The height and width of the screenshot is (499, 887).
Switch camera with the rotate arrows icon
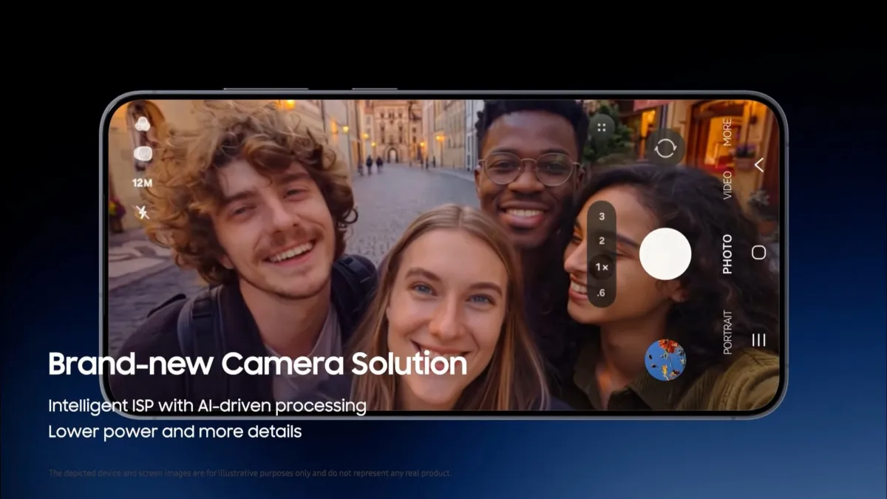[665, 147]
